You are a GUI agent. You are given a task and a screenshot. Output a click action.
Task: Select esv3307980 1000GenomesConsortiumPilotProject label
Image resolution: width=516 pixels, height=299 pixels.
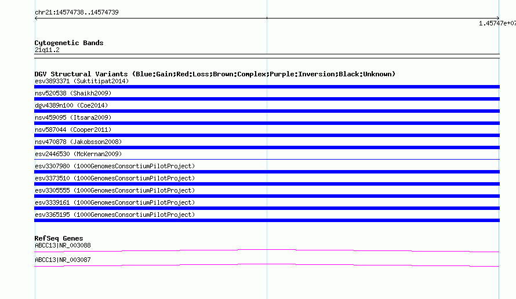(x=115, y=166)
